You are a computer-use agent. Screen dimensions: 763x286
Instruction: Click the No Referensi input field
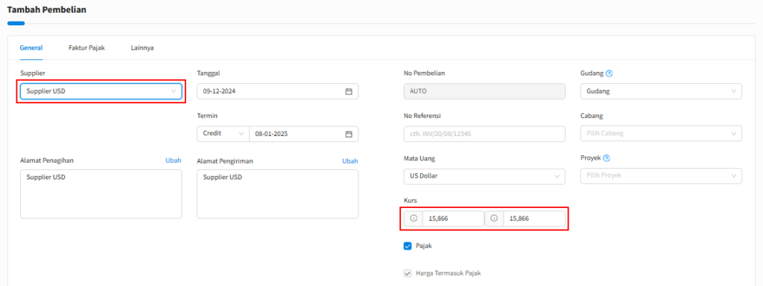[x=484, y=134]
